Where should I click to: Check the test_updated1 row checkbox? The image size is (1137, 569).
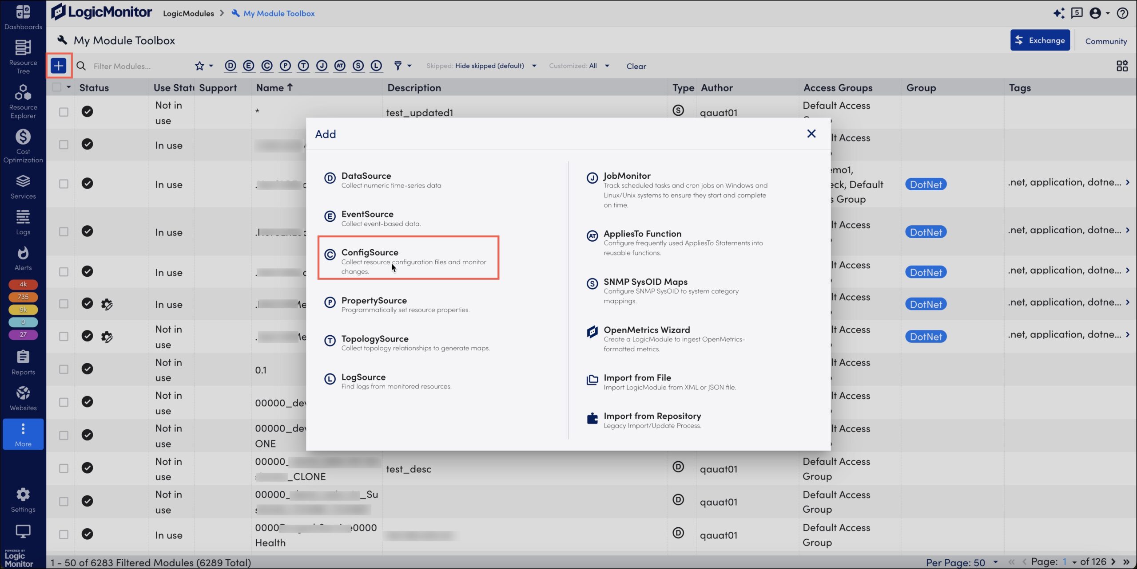pyautogui.click(x=64, y=112)
